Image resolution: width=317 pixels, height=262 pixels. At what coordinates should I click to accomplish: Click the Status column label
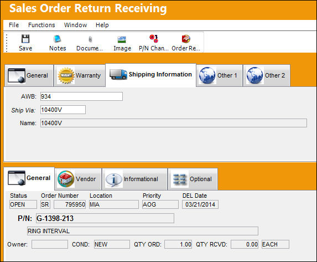[18, 196]
